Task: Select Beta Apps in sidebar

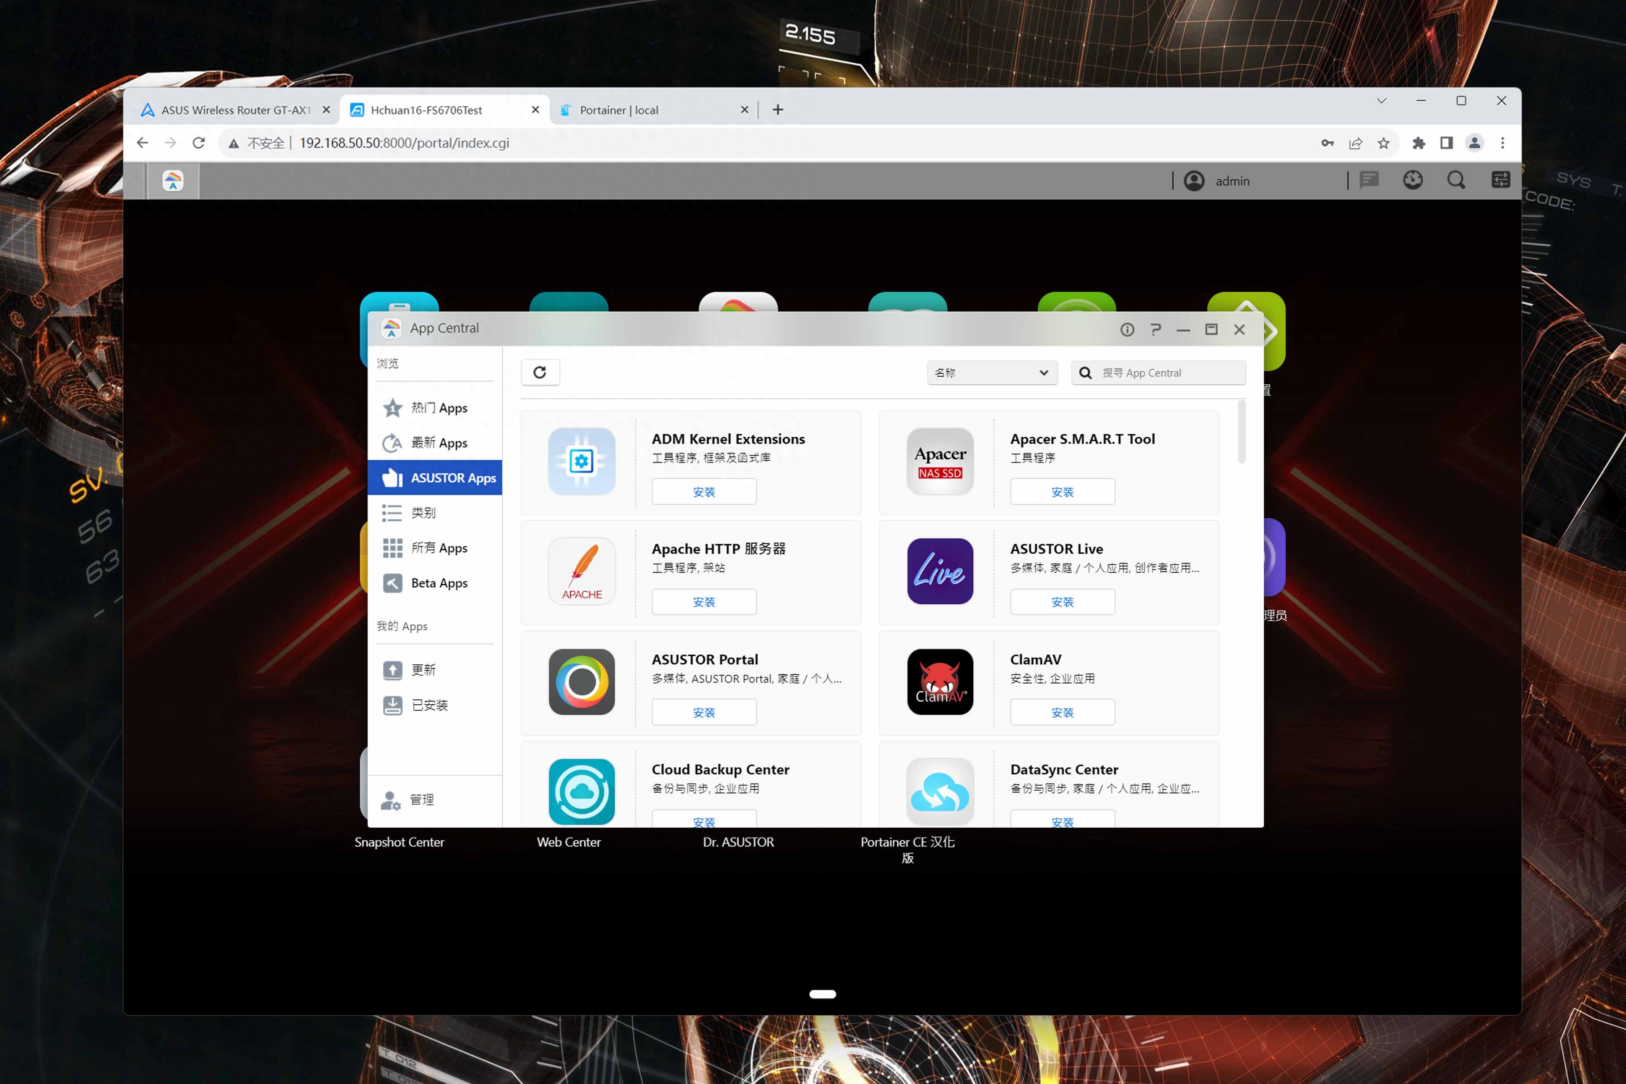Action: (435, 583)
